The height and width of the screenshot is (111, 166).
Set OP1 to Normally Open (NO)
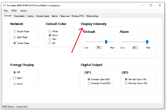99,79
